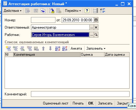
Task: Open the Заполнить dropdown
Action: point(96,48)
